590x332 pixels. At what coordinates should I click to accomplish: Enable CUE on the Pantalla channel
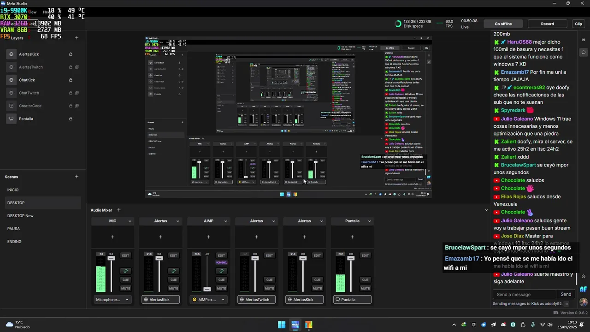[365, 280]
